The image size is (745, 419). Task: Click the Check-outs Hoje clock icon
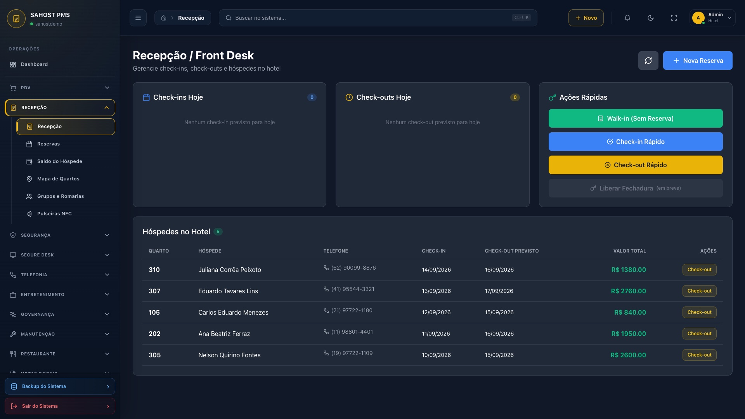[x=349, y=97]
